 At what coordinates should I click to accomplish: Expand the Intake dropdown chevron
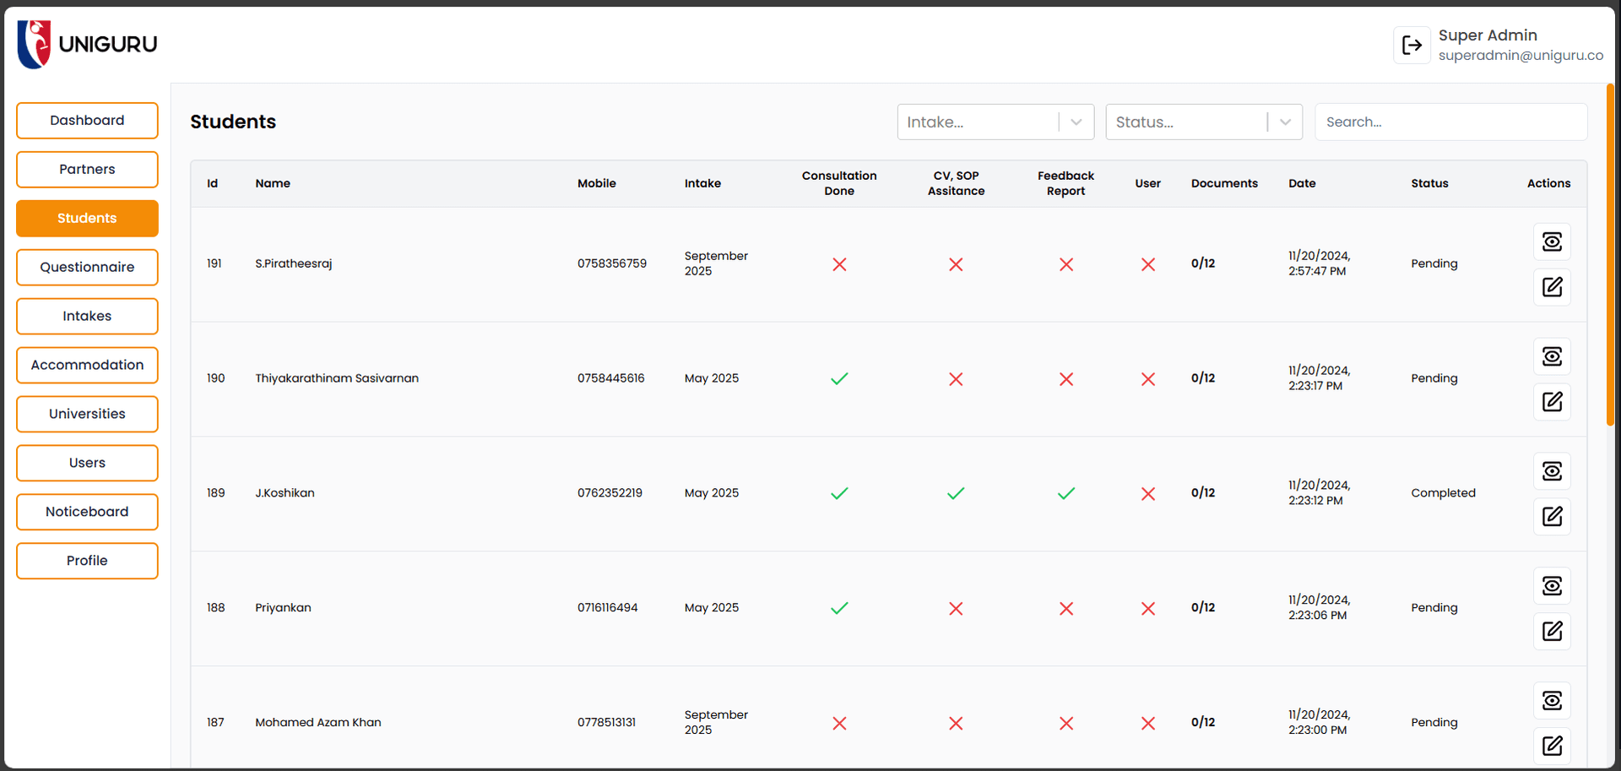[1076, 122]
